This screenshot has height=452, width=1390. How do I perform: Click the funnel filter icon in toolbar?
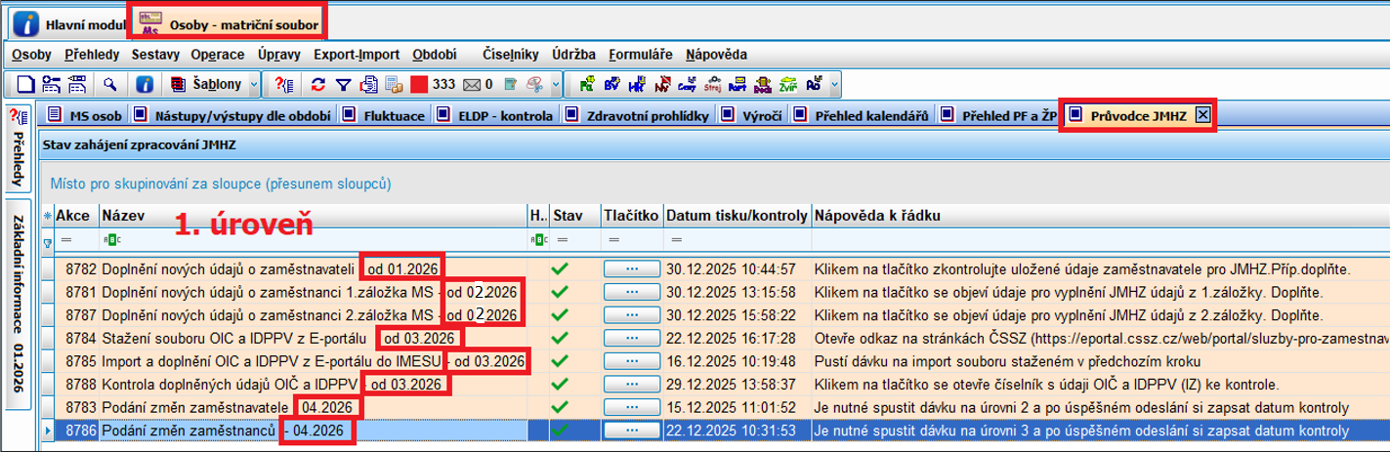point(343,85)
